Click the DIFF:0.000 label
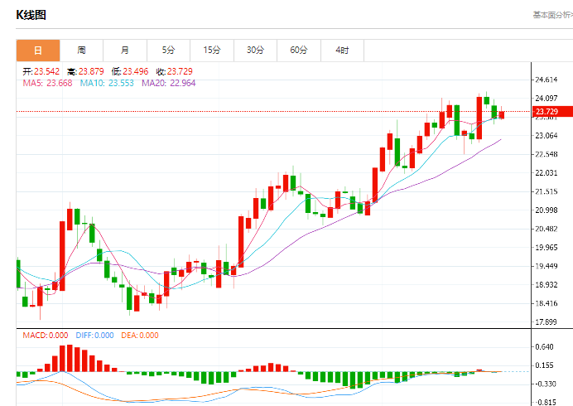Viewport: 573px width, 406px height. coord(94,336)
